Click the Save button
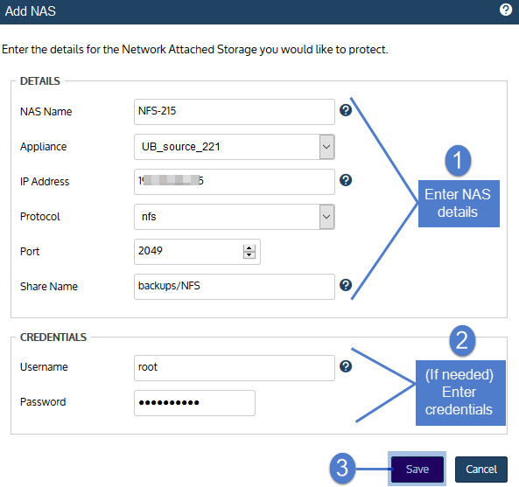The image size is (519, 487). 417,470
